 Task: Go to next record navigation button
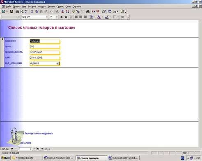coord(34,149)
